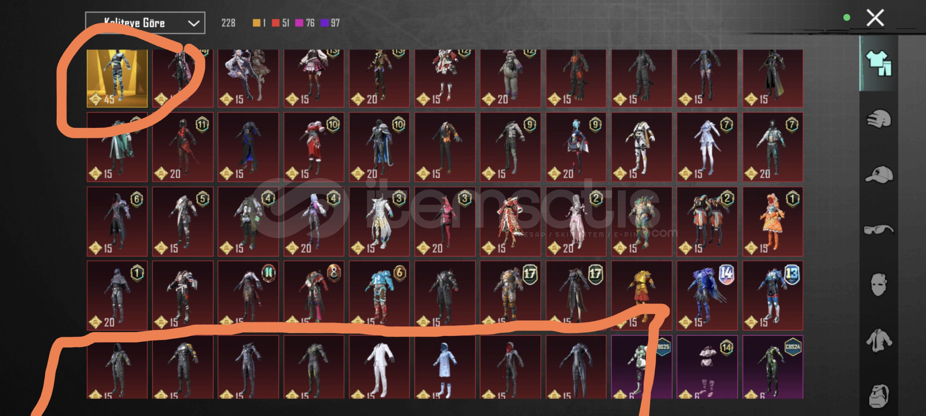926x416 pixels.
Task: Select the all-white suit outfit
Action: [379, 367]
